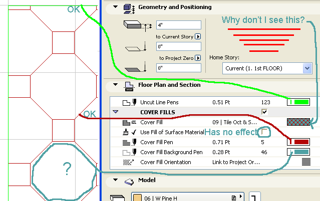Click the Cover Fill Background Pen 0.28 Pt
This screenshot has height=201, width=320.
pos(221,152)
